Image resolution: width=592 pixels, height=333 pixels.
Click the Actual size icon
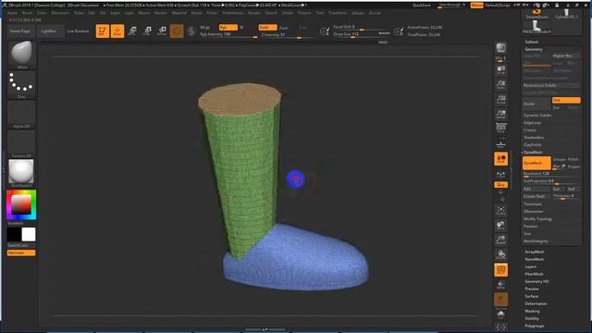pos(501,99)
